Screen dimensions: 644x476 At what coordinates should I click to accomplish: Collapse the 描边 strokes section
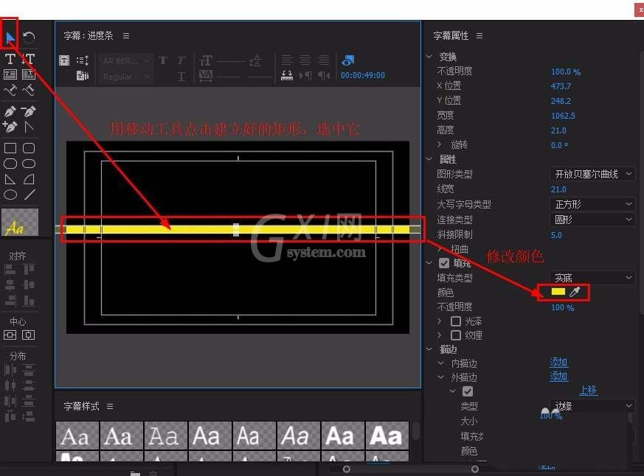429,349
